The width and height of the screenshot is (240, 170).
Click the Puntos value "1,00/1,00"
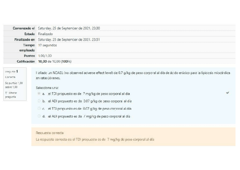44,56
